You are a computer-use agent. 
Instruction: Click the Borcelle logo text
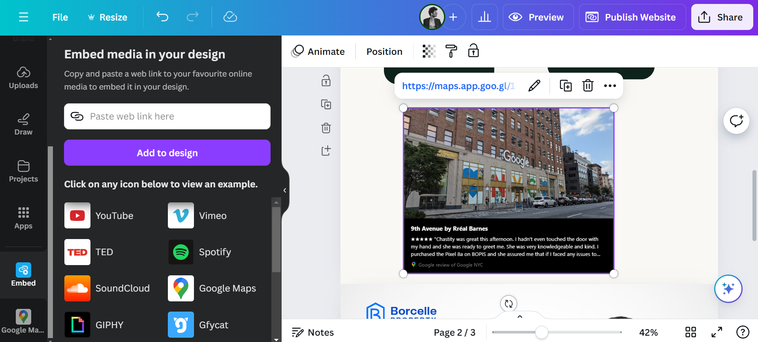(x=414, y=311)
